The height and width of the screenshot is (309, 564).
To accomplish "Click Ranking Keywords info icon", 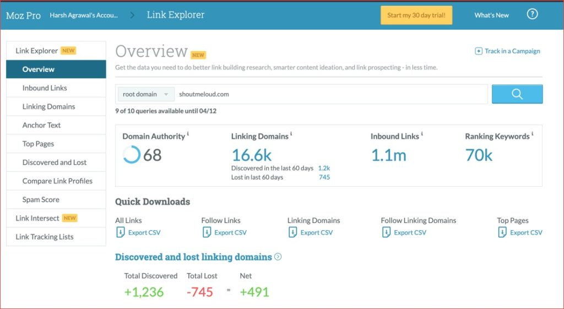I will (533, 134).
